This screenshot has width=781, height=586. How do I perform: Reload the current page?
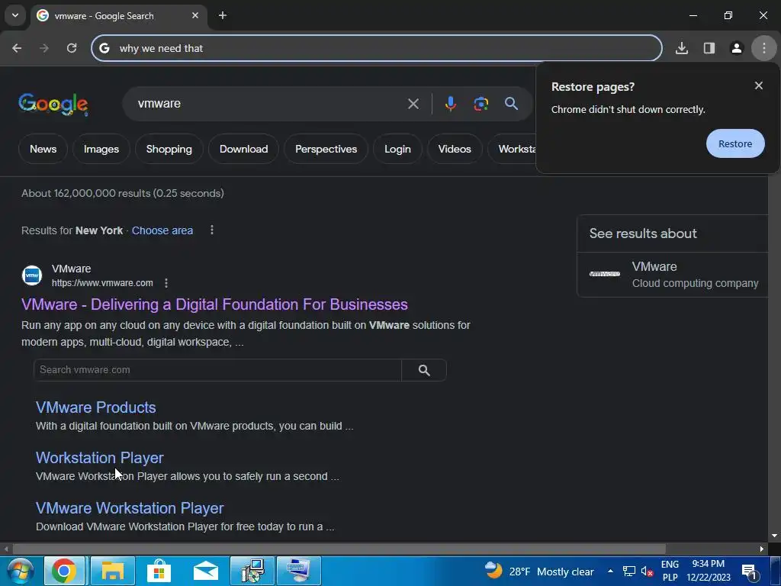(x=72, y=48)
